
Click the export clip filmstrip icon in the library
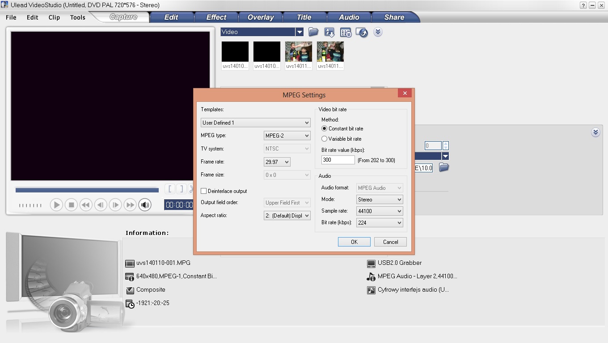point(362,32)
